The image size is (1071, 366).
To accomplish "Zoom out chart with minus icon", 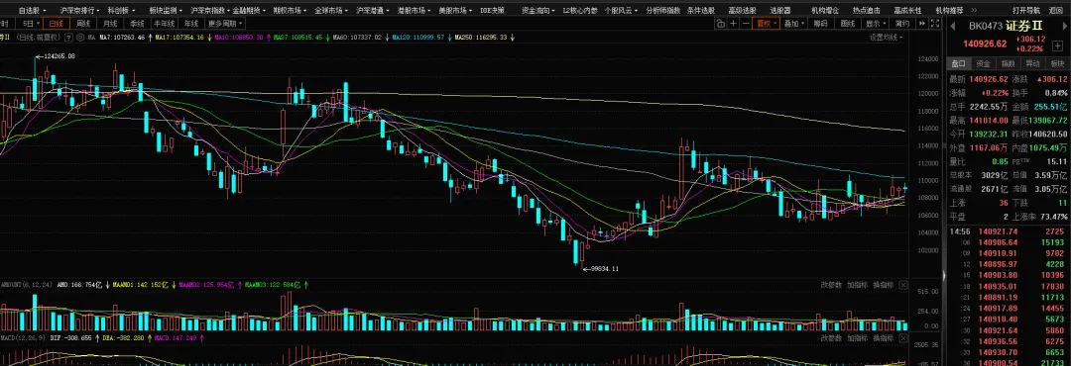I will point(745,23).
